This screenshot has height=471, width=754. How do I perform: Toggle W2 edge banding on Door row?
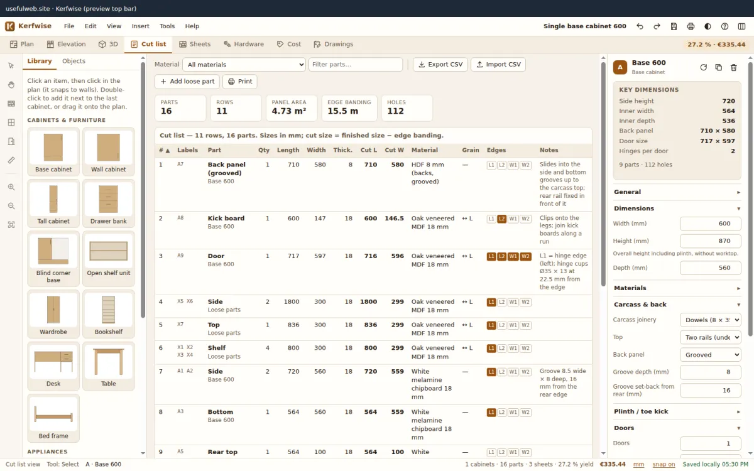point(526,256)
